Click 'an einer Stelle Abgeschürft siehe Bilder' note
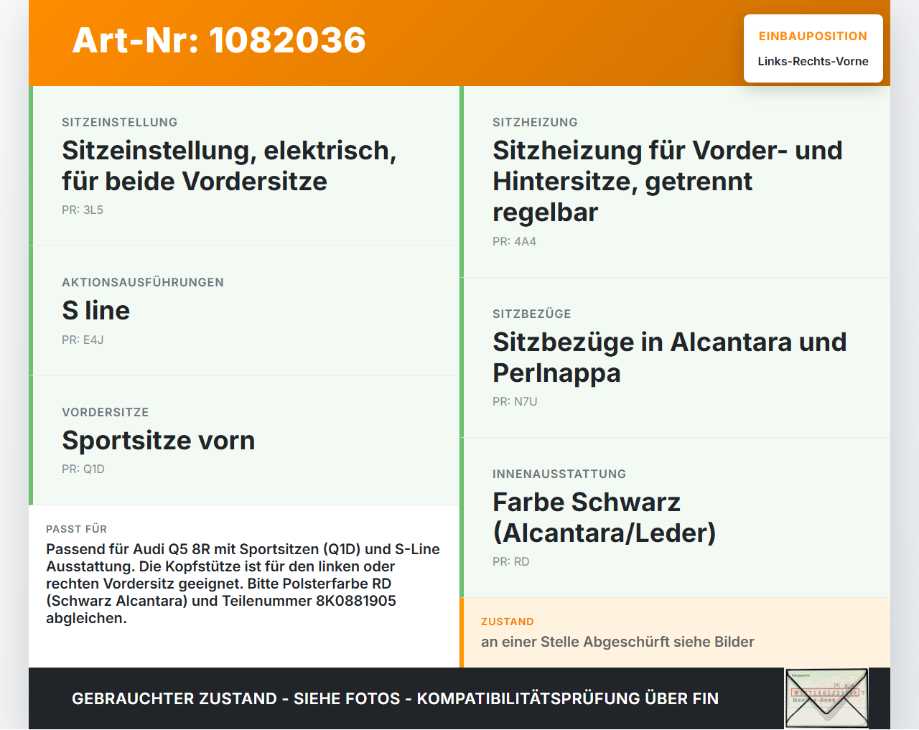Viewport: 919px width, 730px height. (617, 642)
